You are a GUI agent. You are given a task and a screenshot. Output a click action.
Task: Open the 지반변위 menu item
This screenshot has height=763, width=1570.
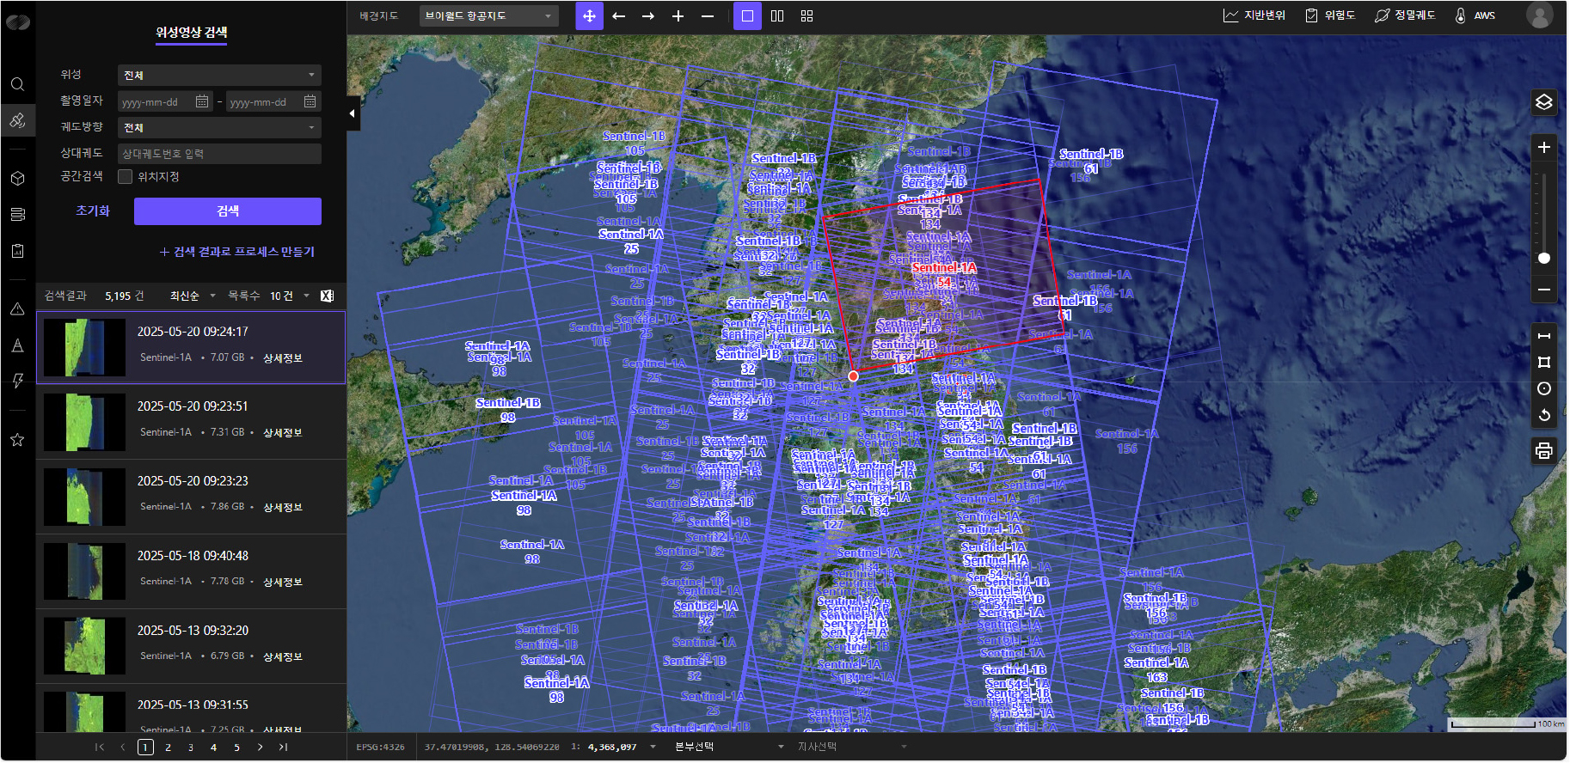click(1254, 15)
